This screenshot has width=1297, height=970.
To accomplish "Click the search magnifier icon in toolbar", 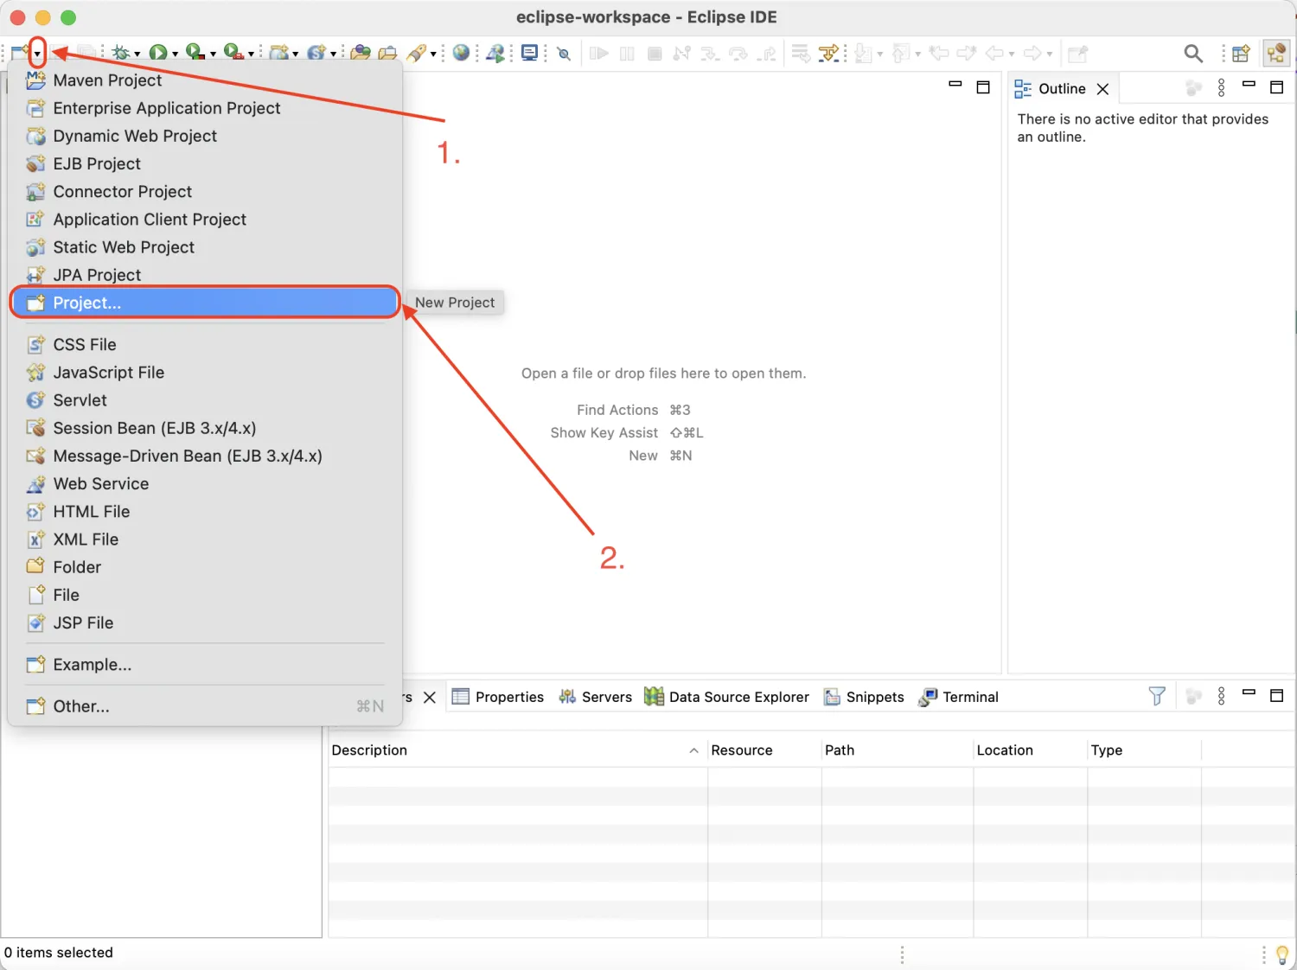I will 1193,54.
